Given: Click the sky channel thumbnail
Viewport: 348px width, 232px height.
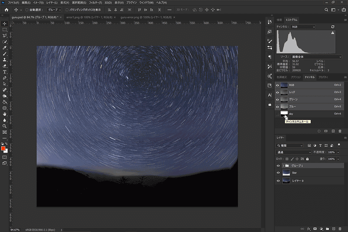Looking at the screenshot, I should point(284,114).
